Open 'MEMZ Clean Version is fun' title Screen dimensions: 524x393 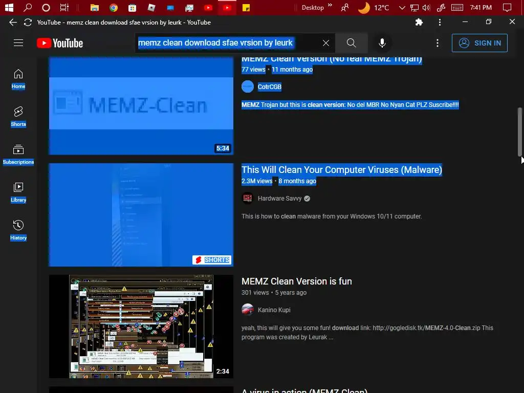[296, 281]
